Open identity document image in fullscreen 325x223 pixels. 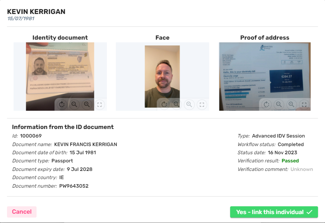(x=100, y=105)
